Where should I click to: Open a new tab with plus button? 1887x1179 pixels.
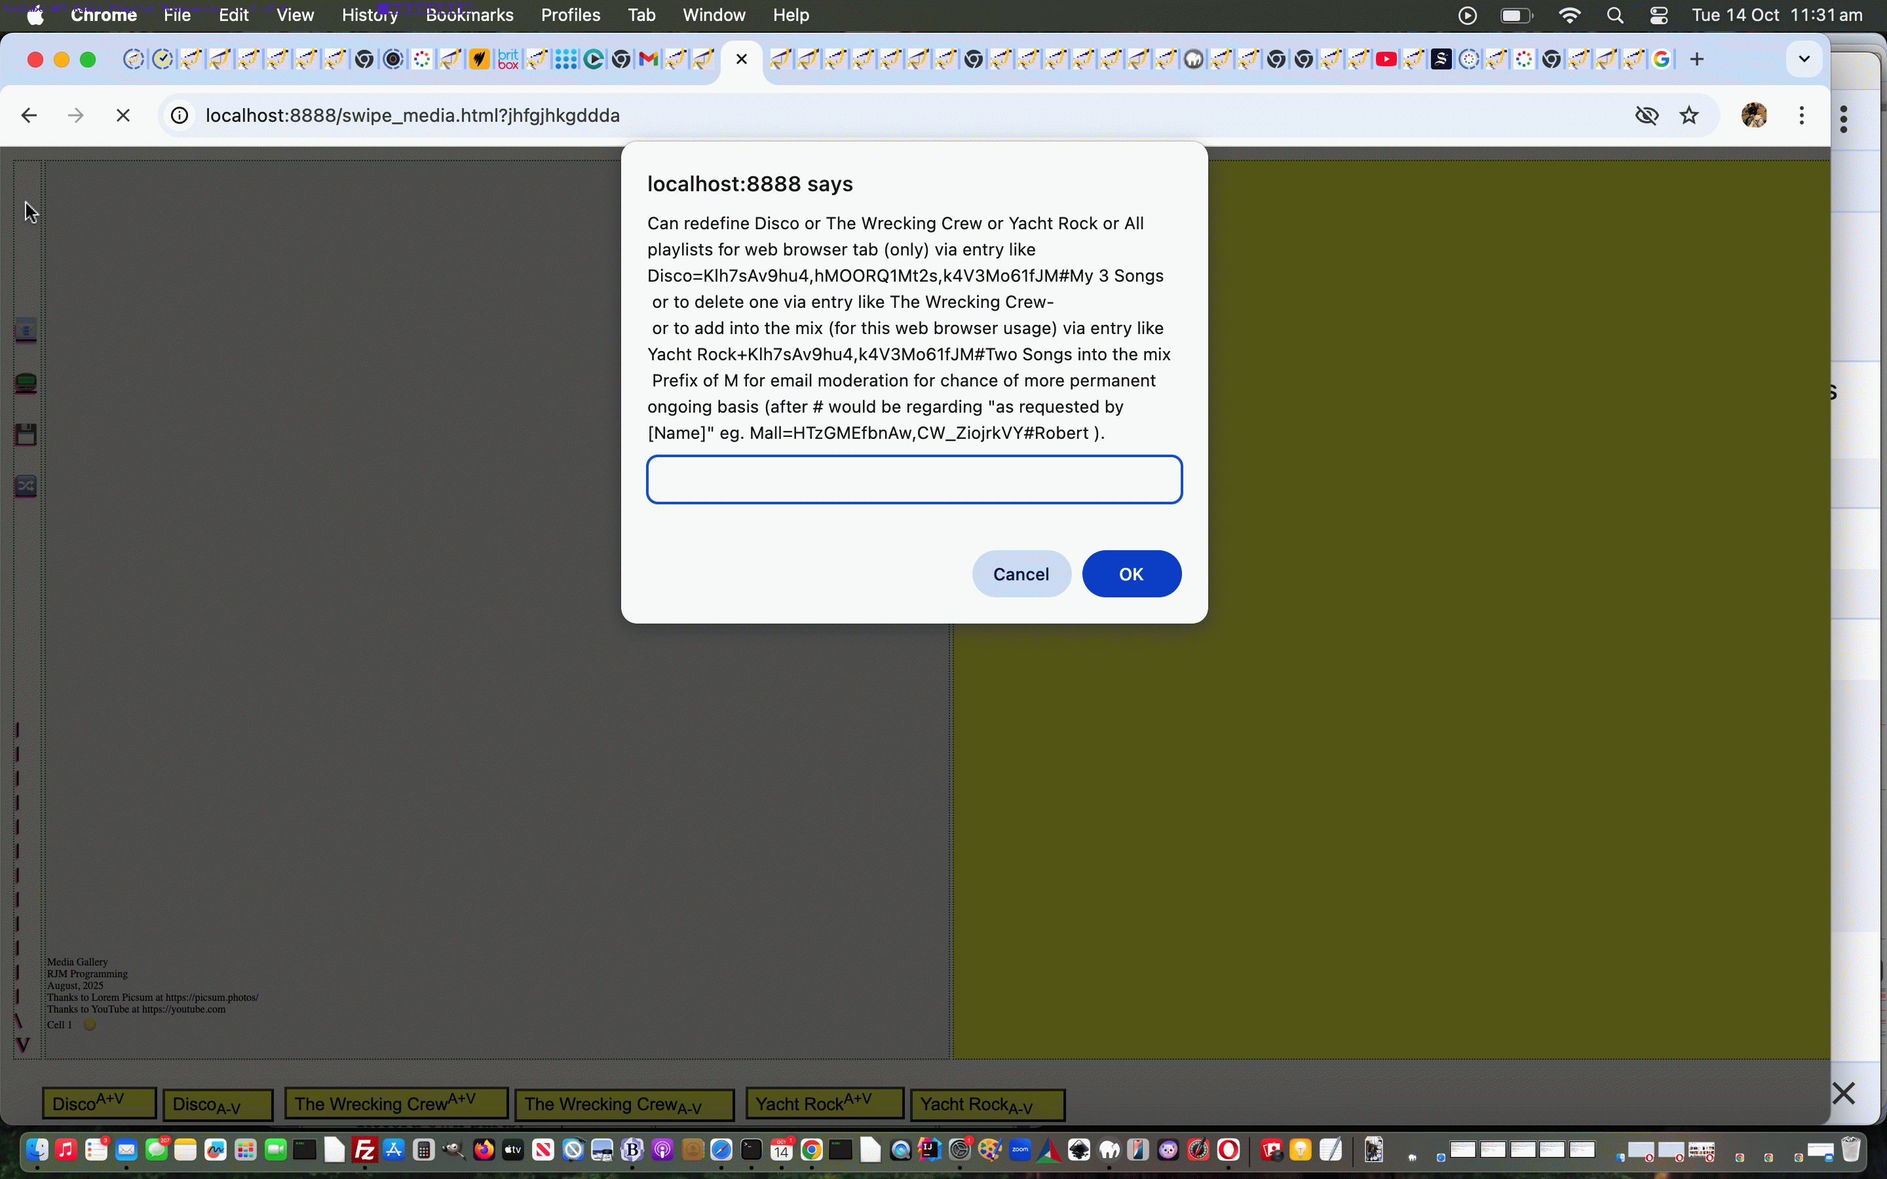pos(1697,59)
